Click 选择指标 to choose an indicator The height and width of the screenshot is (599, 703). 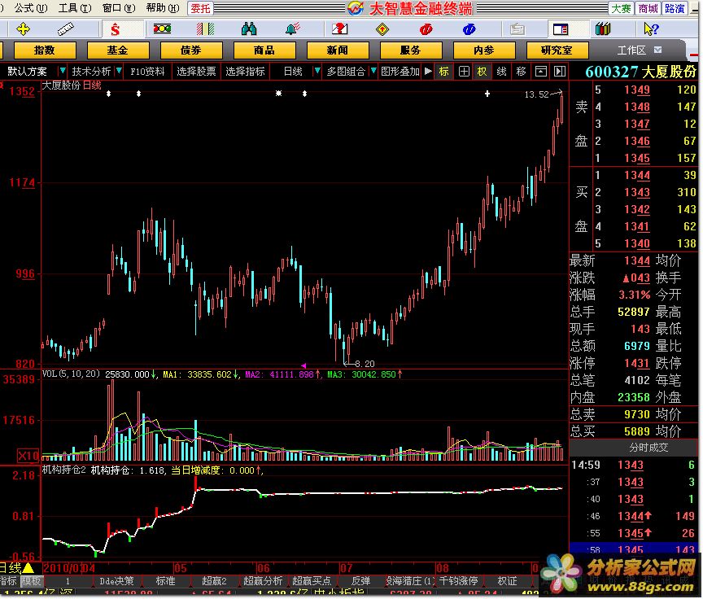click(245, 72)
